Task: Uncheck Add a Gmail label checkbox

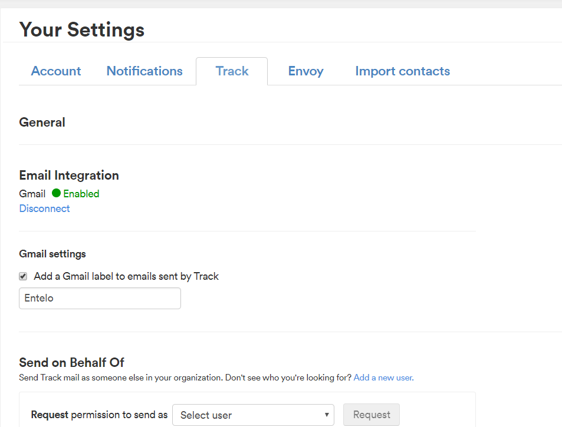Action: 23,276
